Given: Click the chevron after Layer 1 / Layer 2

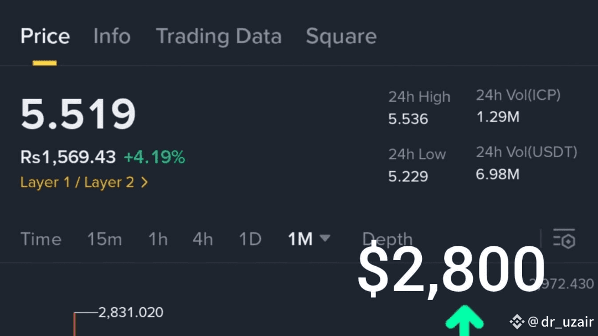Looking at the screenshot, I should coord(144,182).
